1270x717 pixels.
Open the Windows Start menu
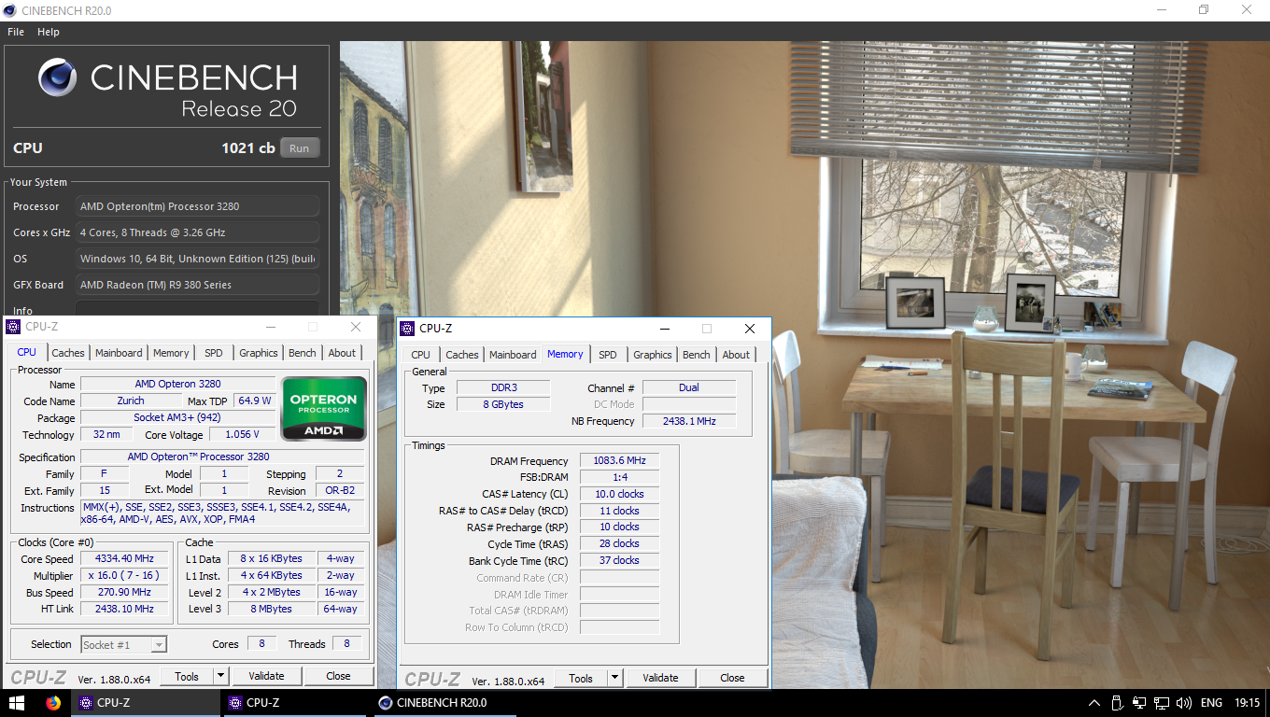pyautogui.click(x=17, y=703)
